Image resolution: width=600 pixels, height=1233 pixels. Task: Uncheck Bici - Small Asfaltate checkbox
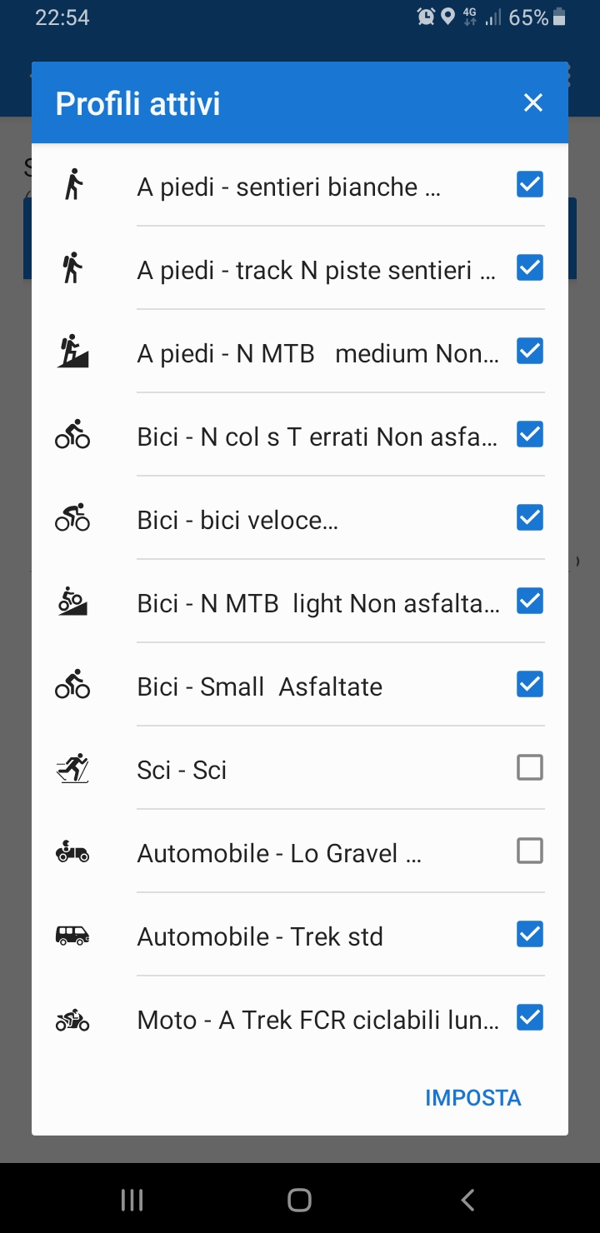(530, 684)
